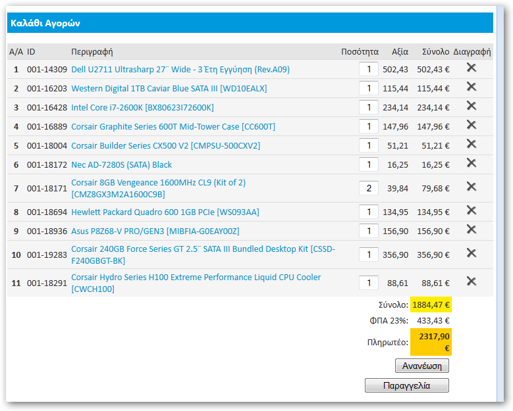Open Corsair Graphite Series 600T link
This screenshot has width=513, height=411.
pos(173,127)
